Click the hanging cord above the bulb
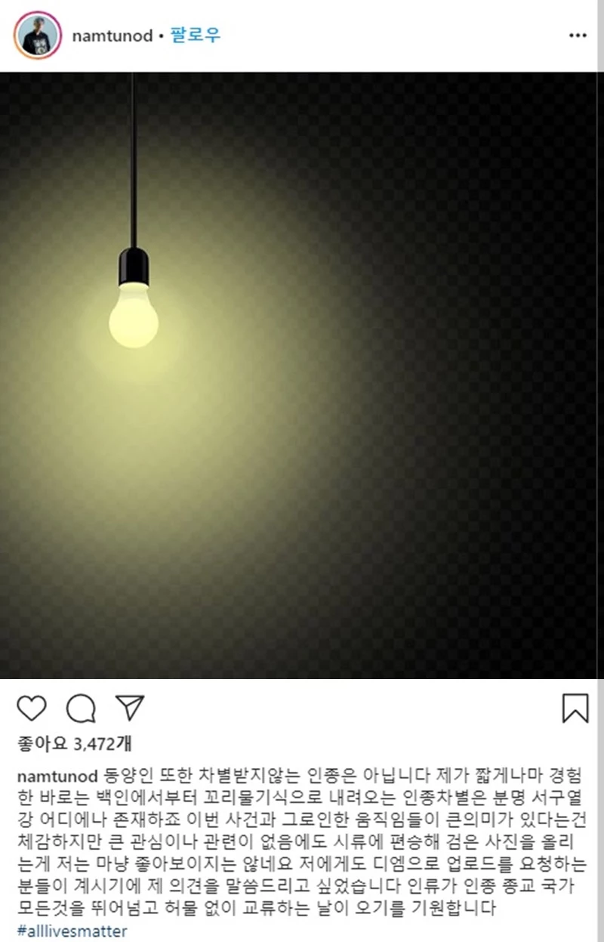Viewport: 604px width, 942px height. (134, 160)
